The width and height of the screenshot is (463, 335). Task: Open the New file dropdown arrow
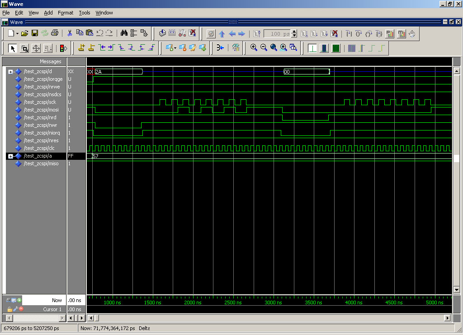(17, 33)
